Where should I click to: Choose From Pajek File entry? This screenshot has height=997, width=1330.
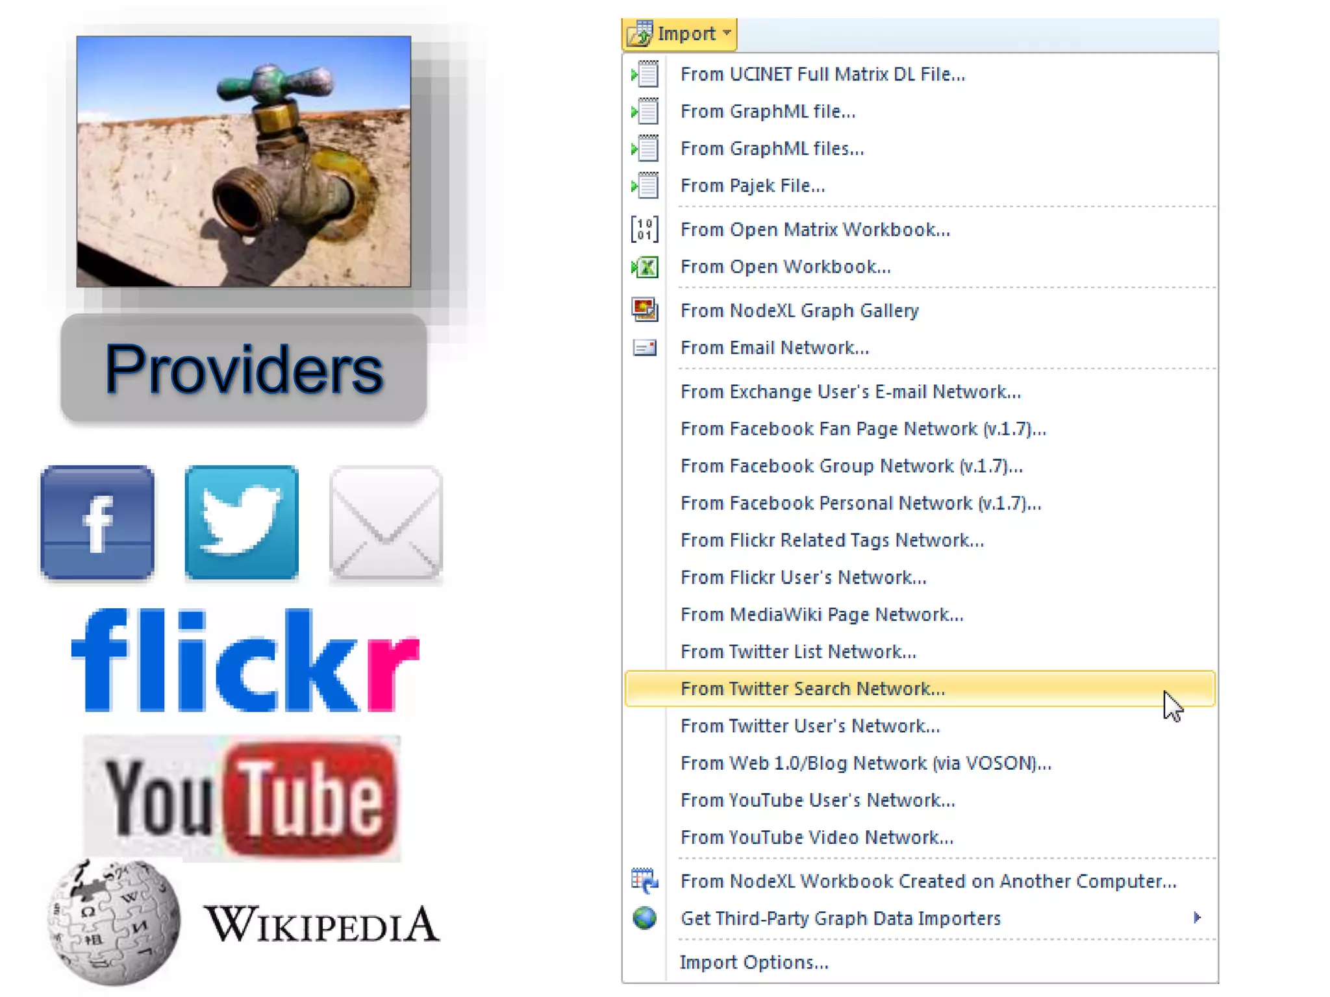[753, 186]
